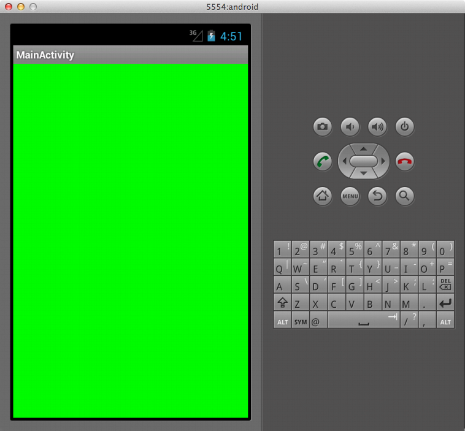Click the period key
The image size is (465, 431).
[x=428, y=302]
